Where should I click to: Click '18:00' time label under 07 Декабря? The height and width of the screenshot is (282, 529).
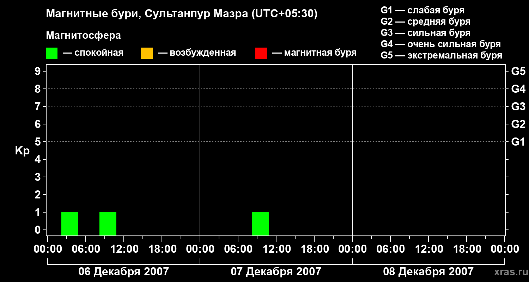[314, 249]
